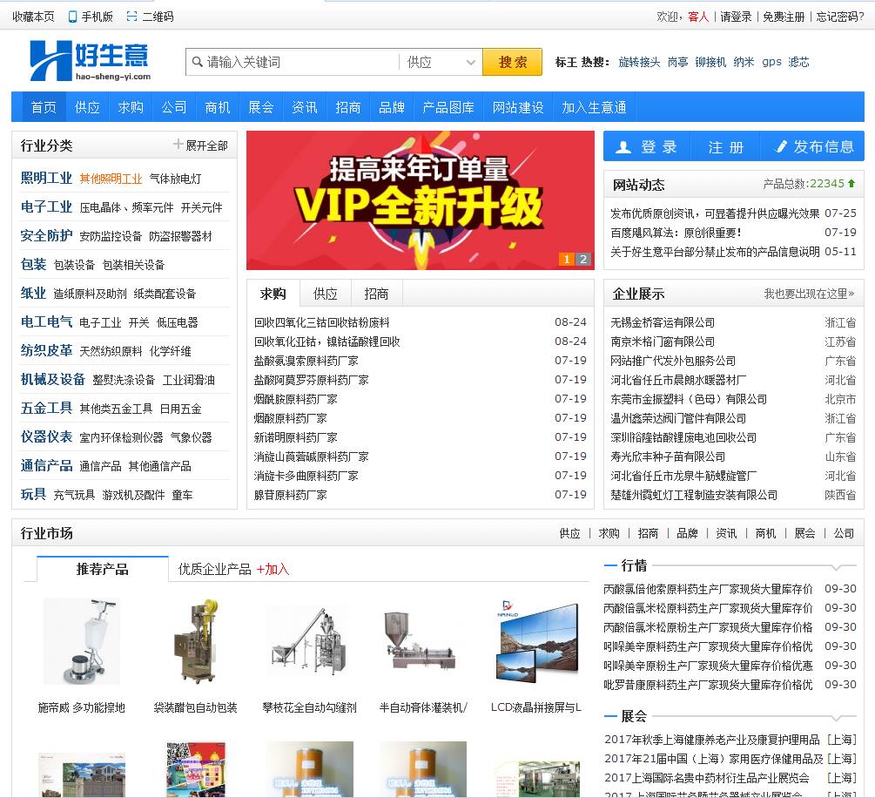Screen dimensions: 875x798
Task: Click the QR code icon for 二维码
Action: click(131, 17)
